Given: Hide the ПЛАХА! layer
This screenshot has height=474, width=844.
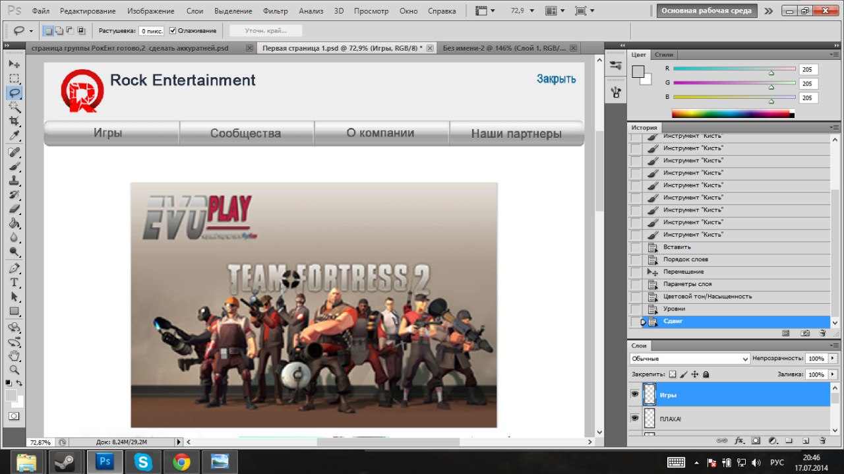Looking at the screenshot, I should tap(635, 418).
